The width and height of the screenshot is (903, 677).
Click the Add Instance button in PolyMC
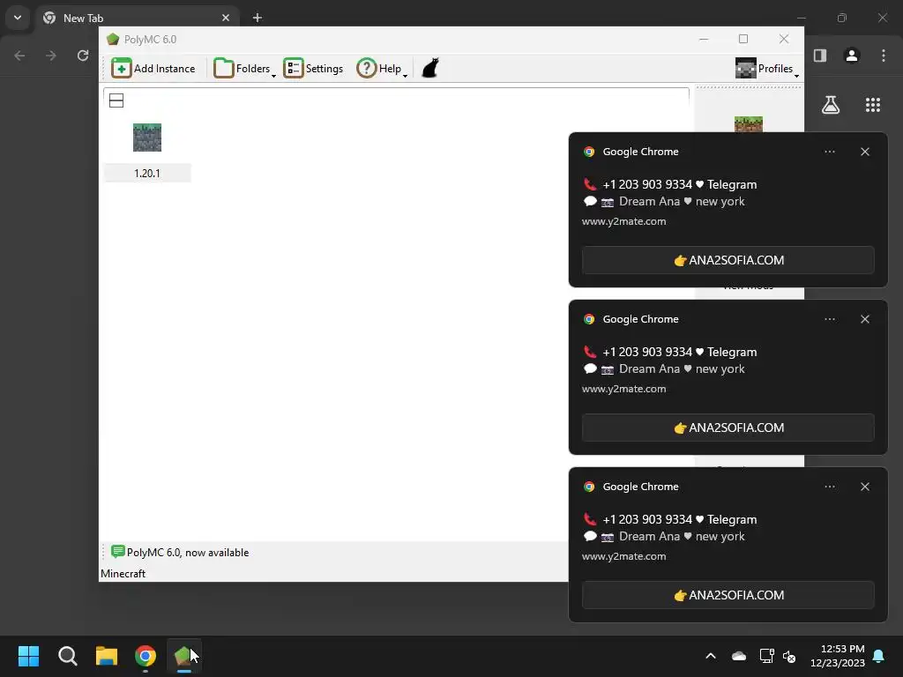click(153, 69)
